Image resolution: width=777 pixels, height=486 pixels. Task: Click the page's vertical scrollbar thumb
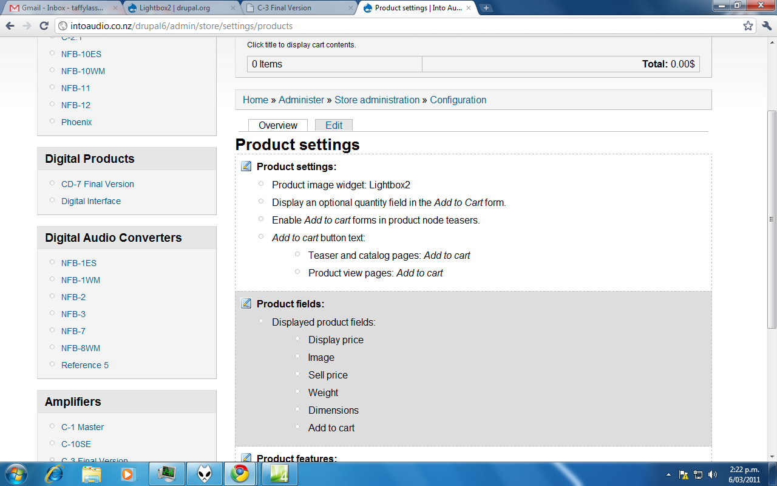pos(772,219)
